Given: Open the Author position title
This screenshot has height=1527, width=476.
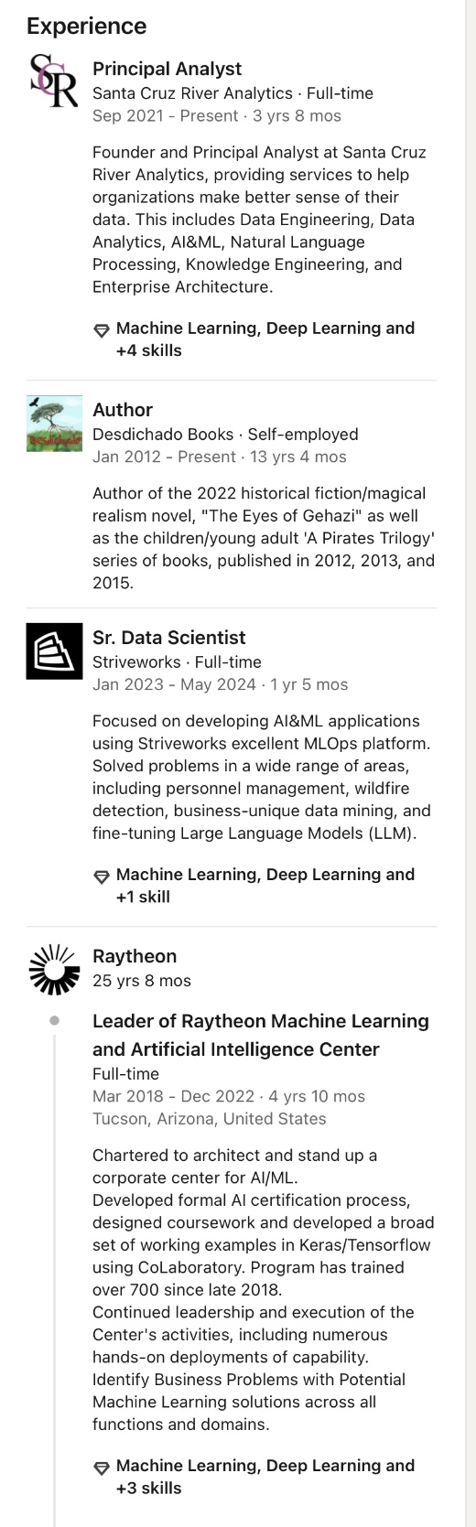Looking at the screenshot, I should click(x=123, y=410).
